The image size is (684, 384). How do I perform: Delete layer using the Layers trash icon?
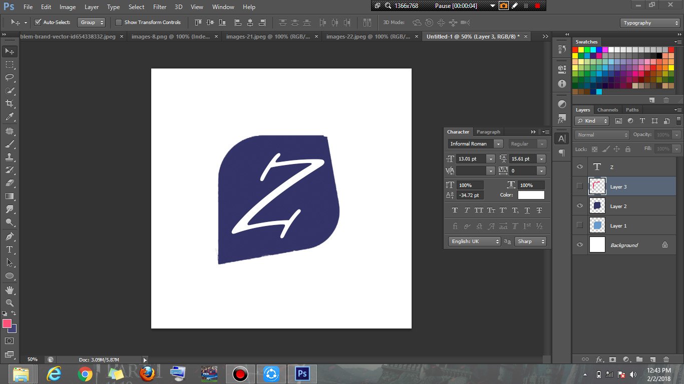665,359
